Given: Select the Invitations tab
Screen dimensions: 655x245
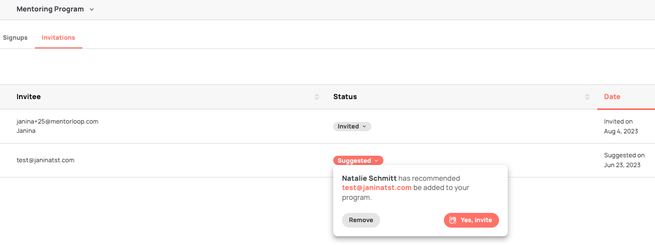Looking at the screenshot, I should coord(58,38).
